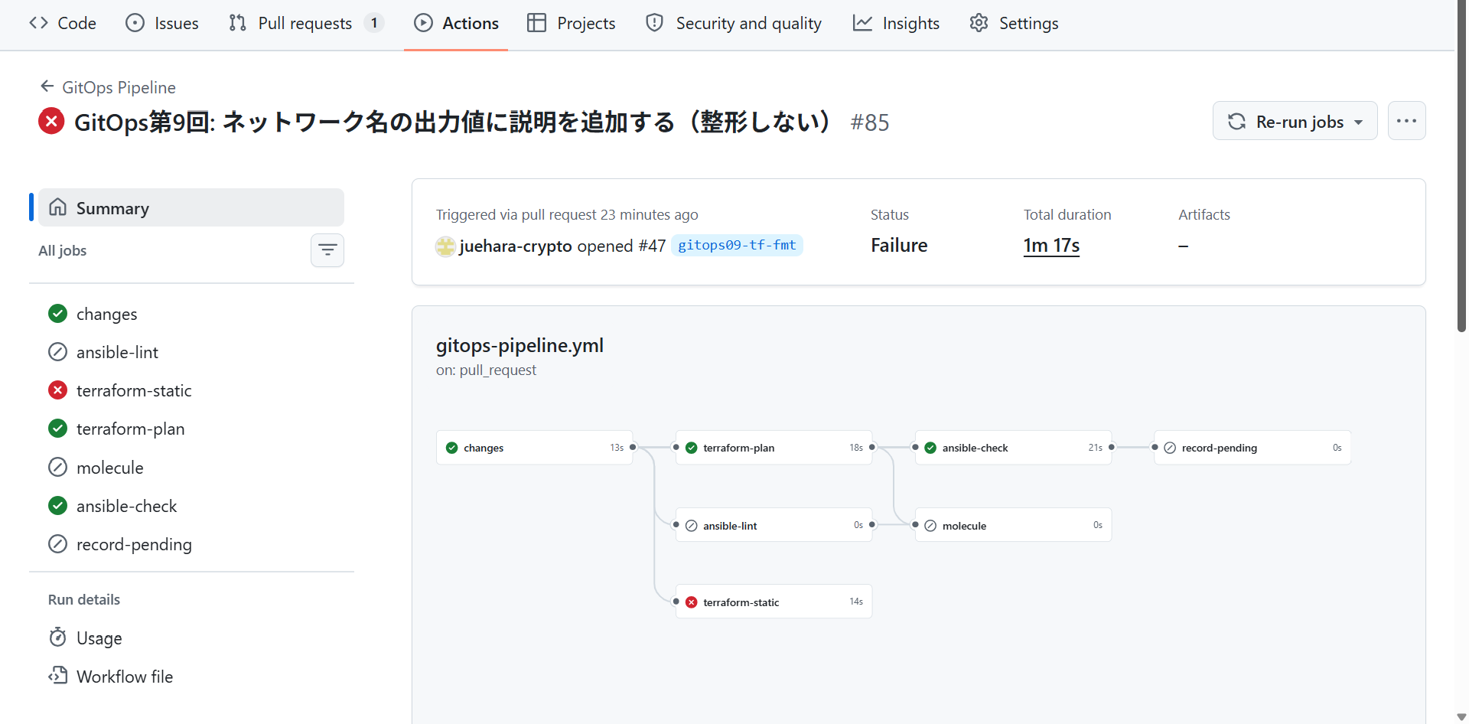
Task: Select the Summary sidebar item
Action: [191, 207]
